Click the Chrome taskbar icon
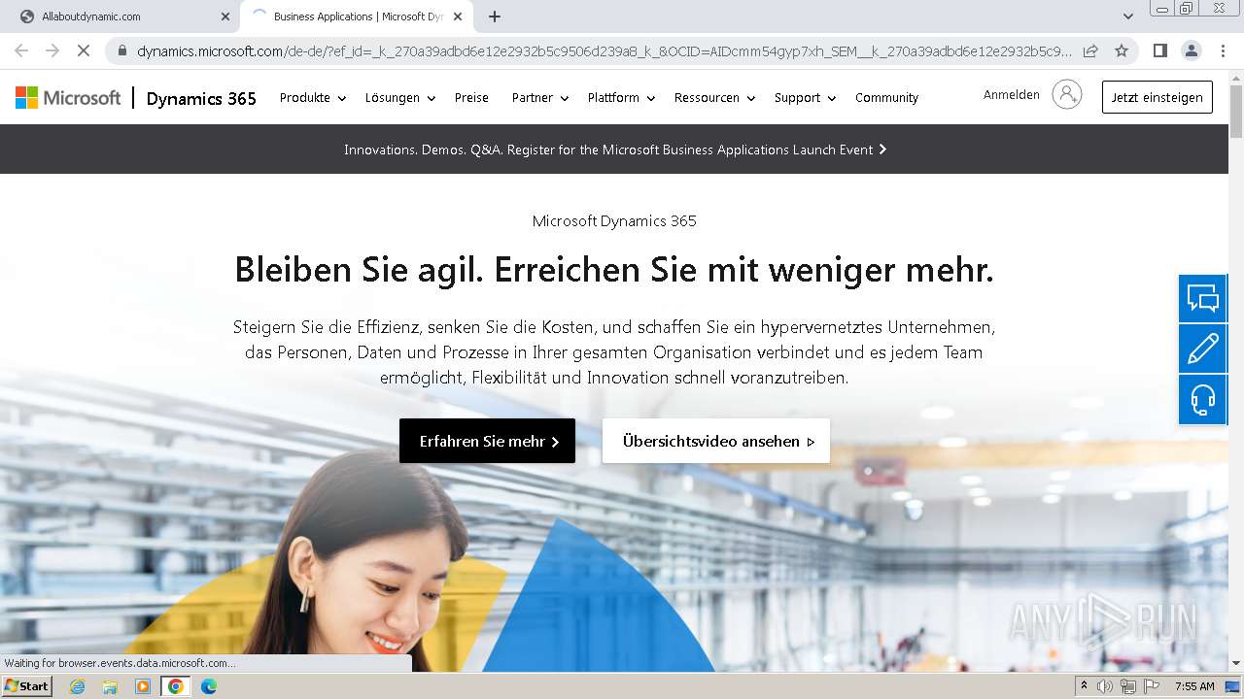Viewport: 1244px width, 699px height. [176, 686]
